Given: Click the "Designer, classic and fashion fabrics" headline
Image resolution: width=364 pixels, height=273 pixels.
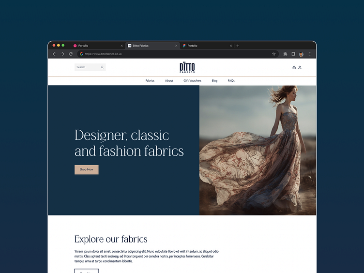Looking at the screenshot, I should pyautogui.click(x=129, y=143).
